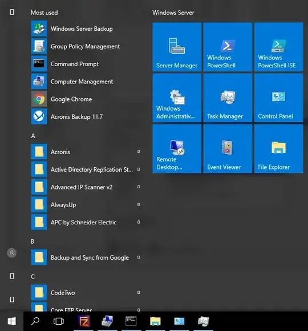
Task: Open Computer Management in Most used list
Action: 86,82
